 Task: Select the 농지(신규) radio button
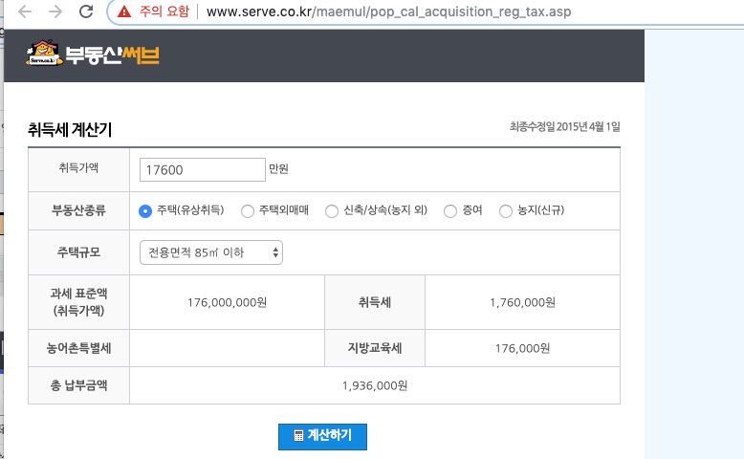506,210
